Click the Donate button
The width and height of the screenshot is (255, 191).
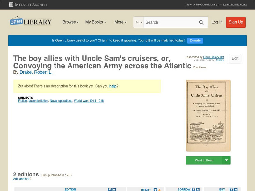195,40
